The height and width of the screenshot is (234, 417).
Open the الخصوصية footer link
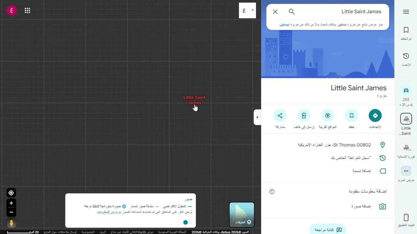coord(88,232)
